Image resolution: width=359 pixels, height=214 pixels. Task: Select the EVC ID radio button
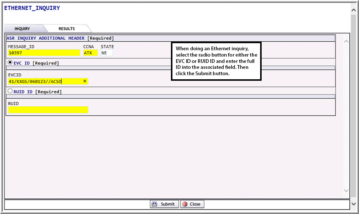[x=10, y=63]
